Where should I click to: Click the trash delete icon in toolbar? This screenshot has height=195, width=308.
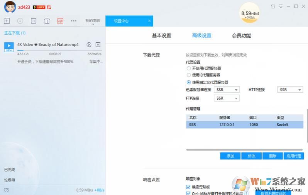47,21
